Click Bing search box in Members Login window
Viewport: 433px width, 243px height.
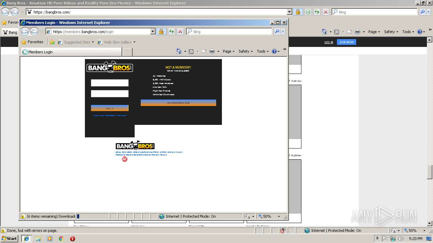coord(229,31)
